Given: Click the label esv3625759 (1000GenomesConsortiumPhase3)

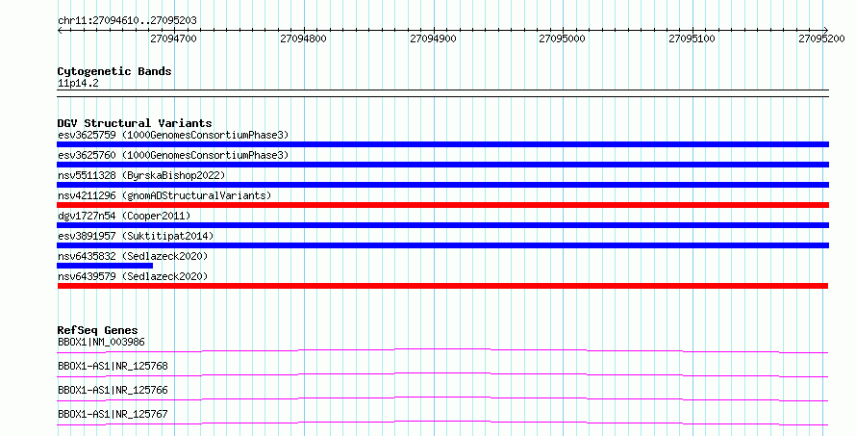Looking at the screenshot, I should [173, 135].
